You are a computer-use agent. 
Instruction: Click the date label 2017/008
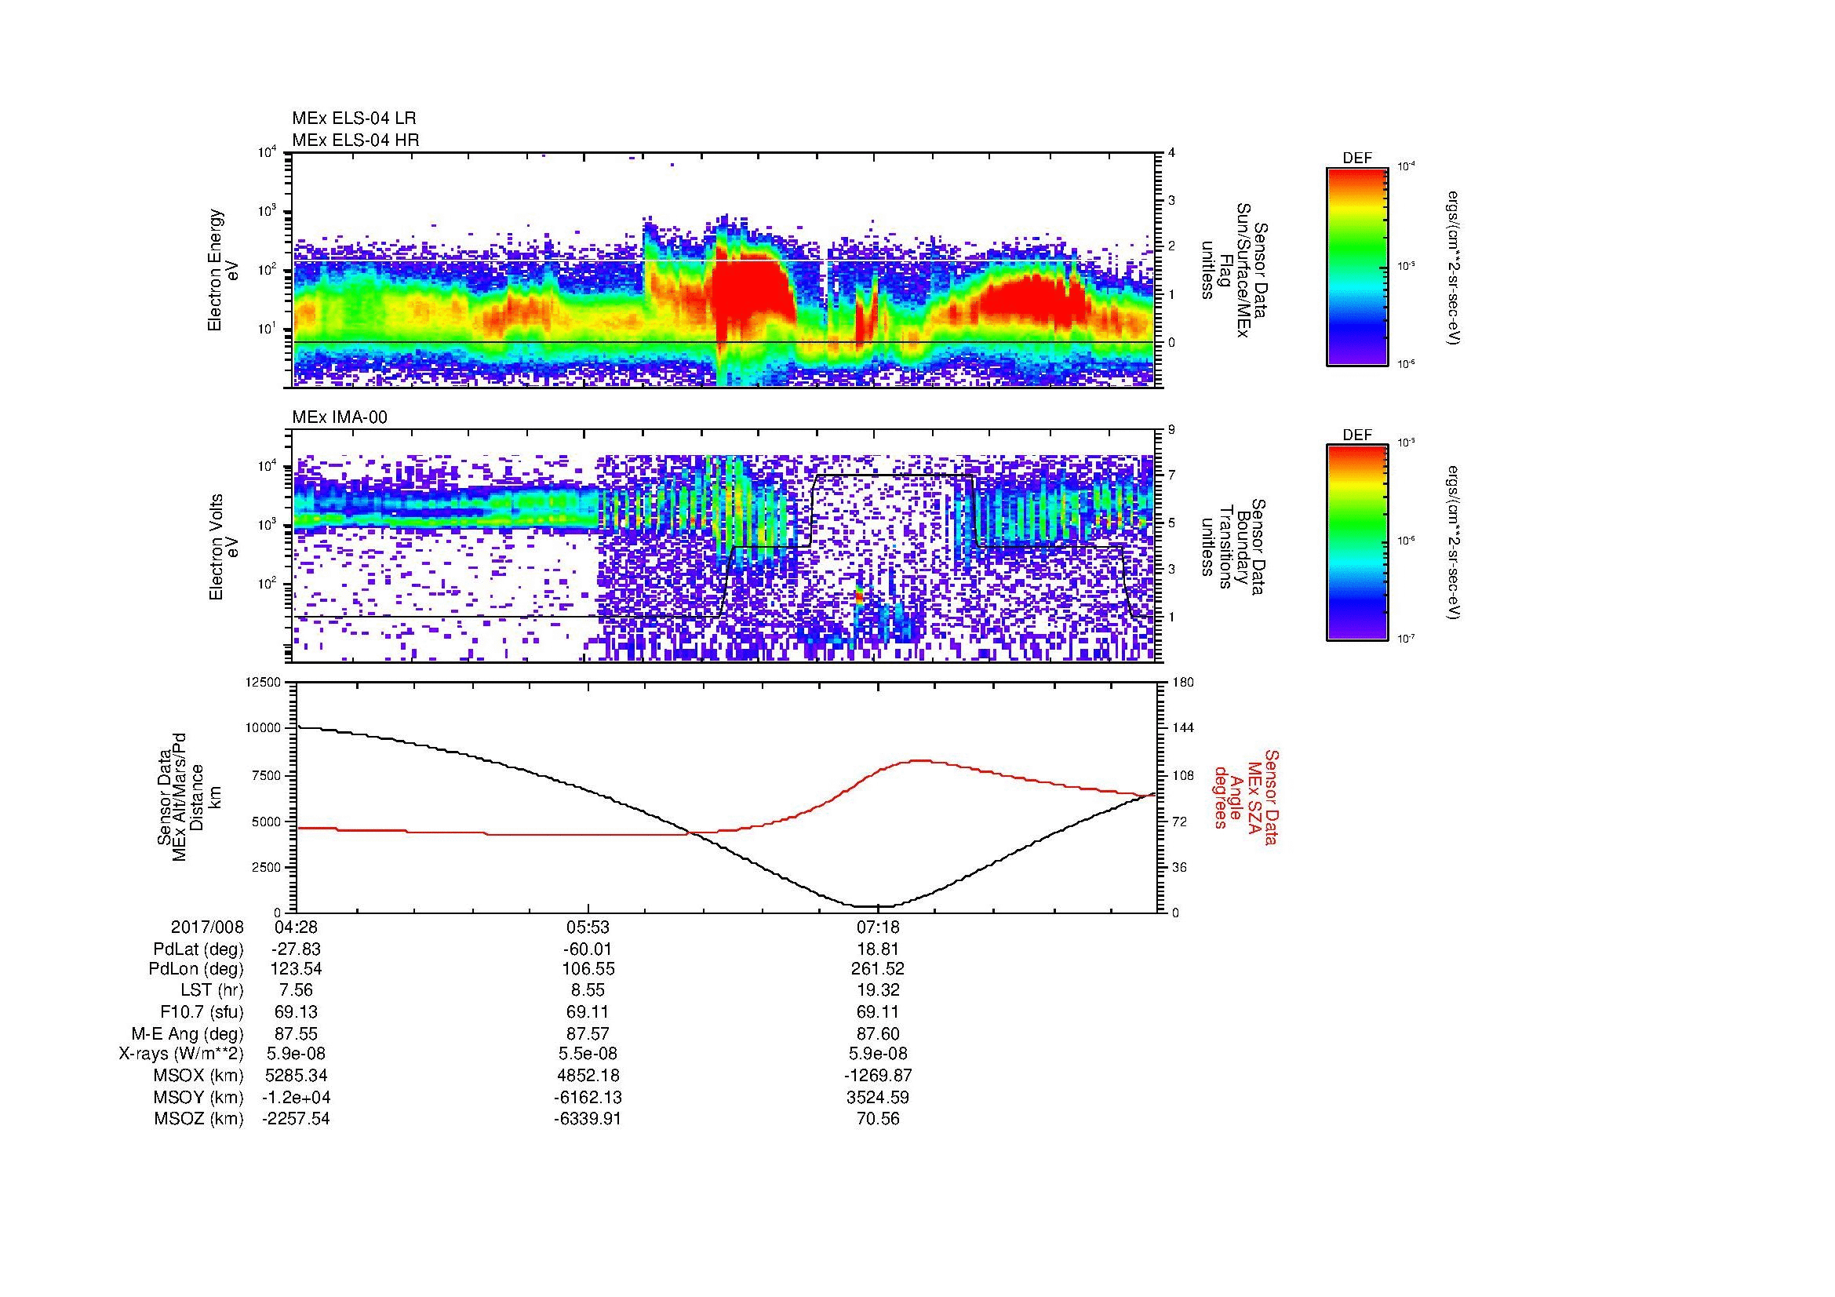click(207, 927)
